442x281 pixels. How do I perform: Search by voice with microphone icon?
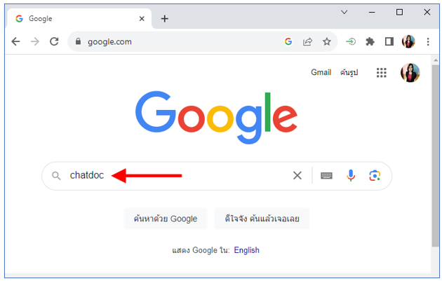(351, 176)
